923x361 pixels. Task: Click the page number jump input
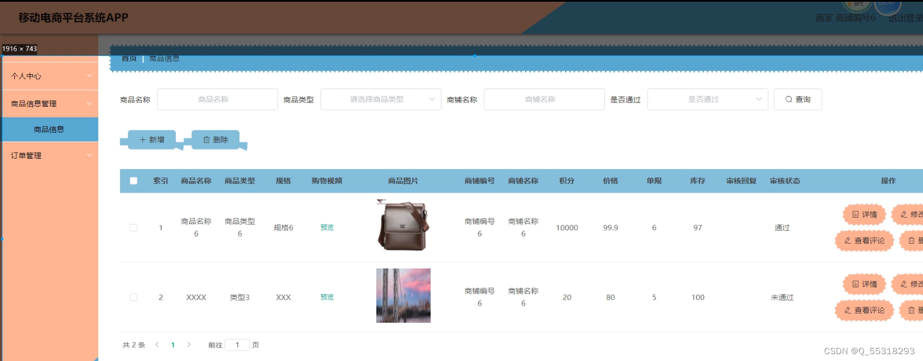[x=238, y=345]
